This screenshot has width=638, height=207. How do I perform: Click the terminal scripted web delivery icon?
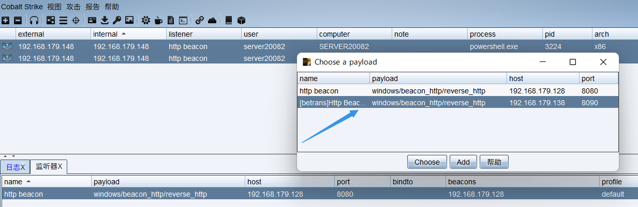tap(183, 20)
